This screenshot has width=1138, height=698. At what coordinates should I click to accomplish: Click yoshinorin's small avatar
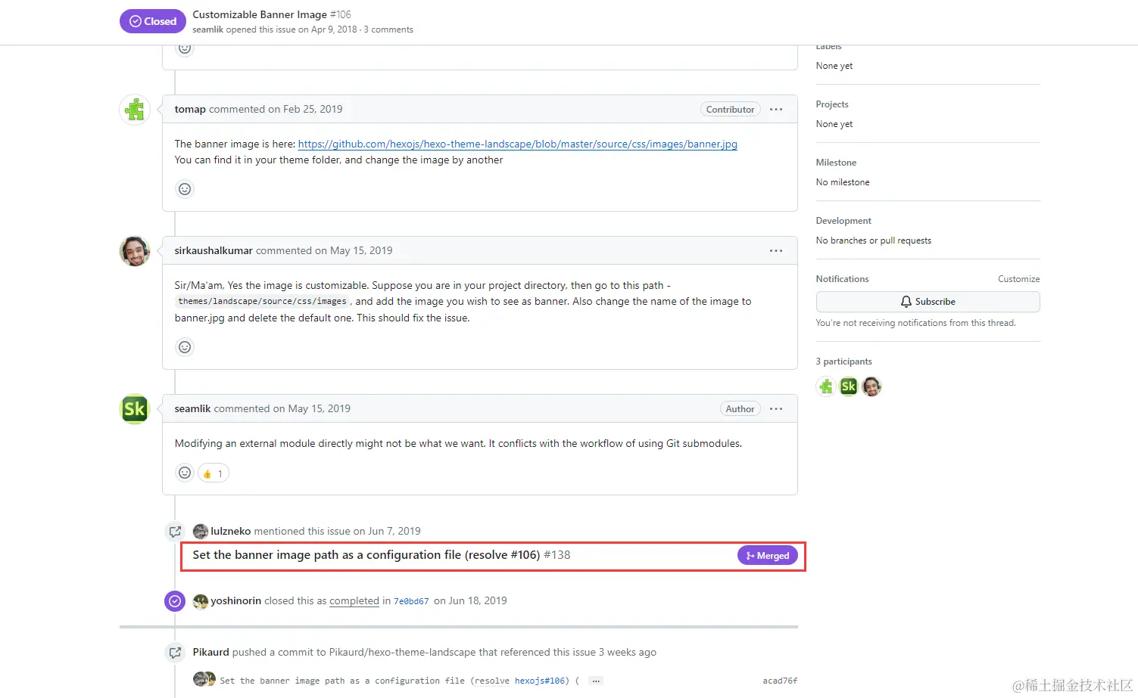tap(201, 601)
